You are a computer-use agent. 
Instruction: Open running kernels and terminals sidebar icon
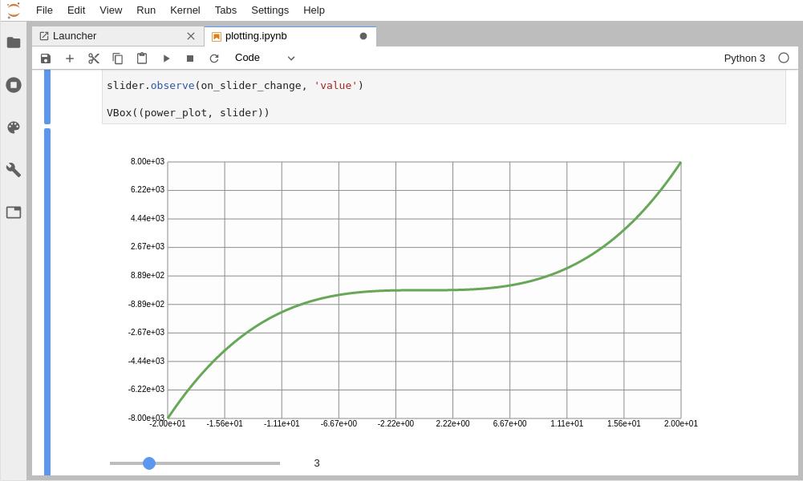(14, 85)
